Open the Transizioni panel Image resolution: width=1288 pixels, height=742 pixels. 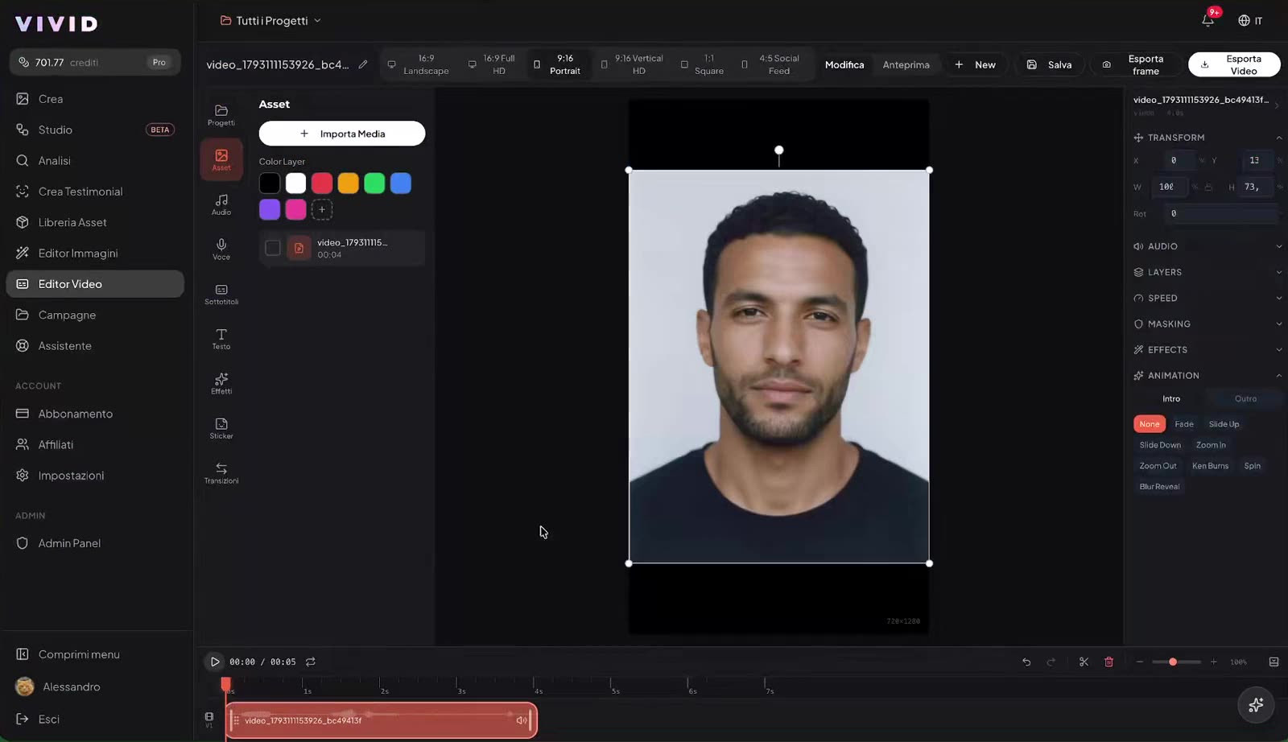(221, 473)
